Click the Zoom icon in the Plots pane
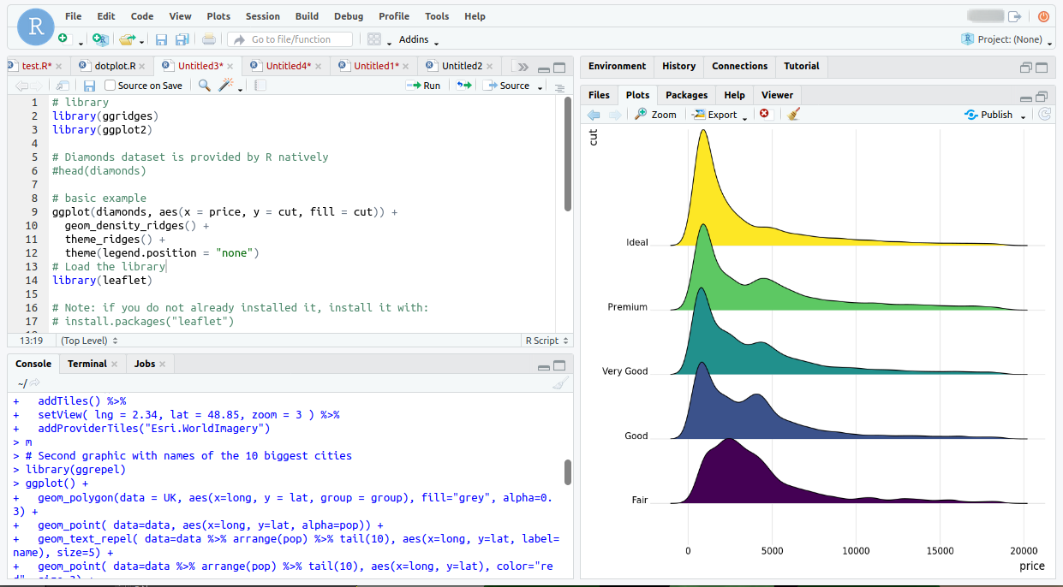1063x587 pixels. click(x=655, y=114)
